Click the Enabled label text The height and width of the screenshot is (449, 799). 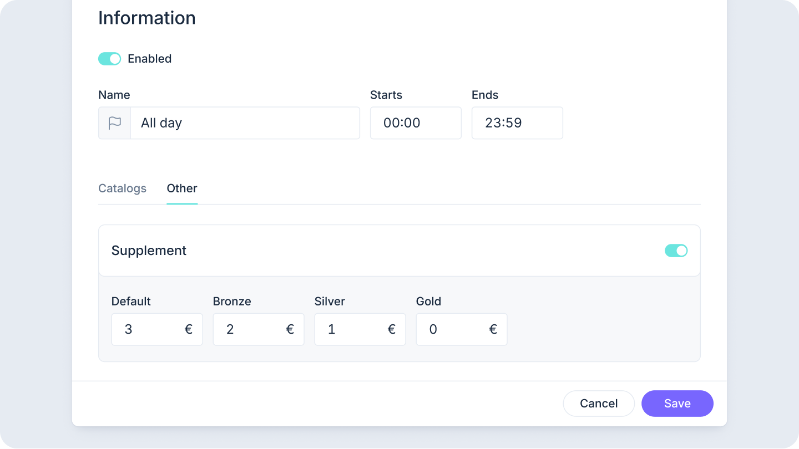[x=149, y=59]
